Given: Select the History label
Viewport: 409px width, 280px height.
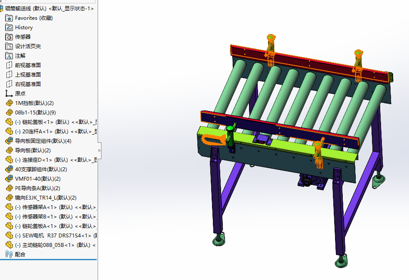Looking at the screenshot, I should click(24, 28).
